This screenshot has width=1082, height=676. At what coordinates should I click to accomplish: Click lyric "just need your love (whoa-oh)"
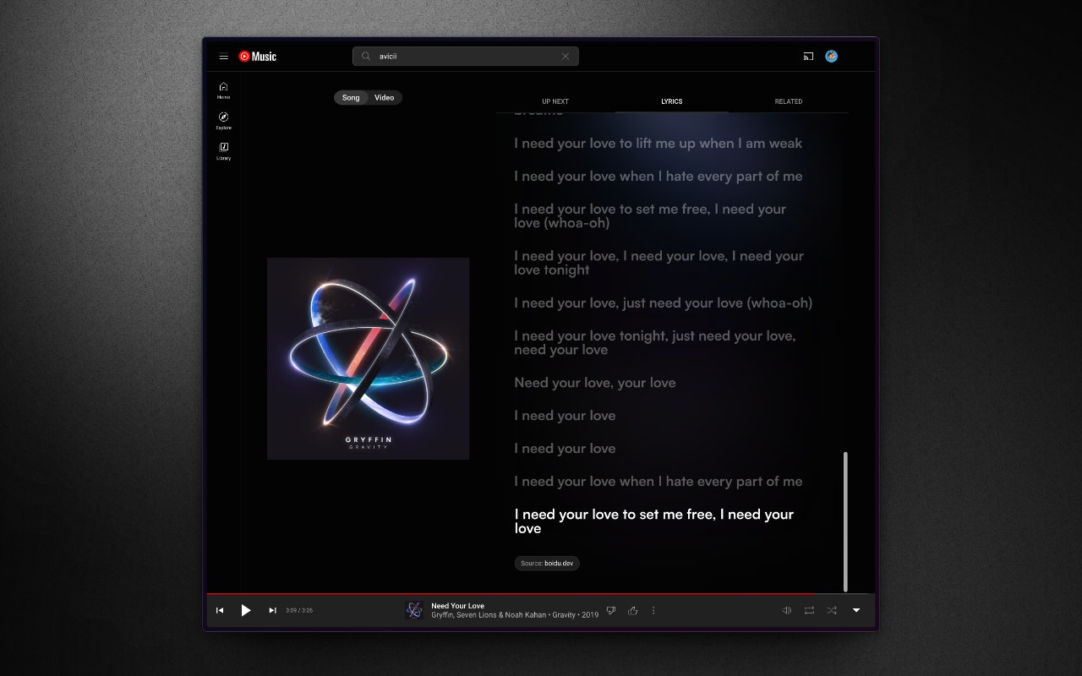663,303
